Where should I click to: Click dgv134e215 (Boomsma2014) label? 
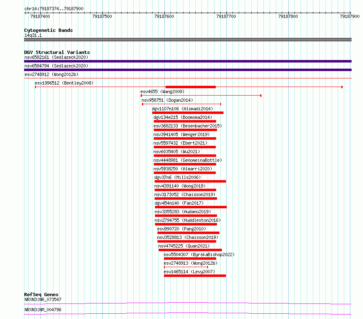183,117
